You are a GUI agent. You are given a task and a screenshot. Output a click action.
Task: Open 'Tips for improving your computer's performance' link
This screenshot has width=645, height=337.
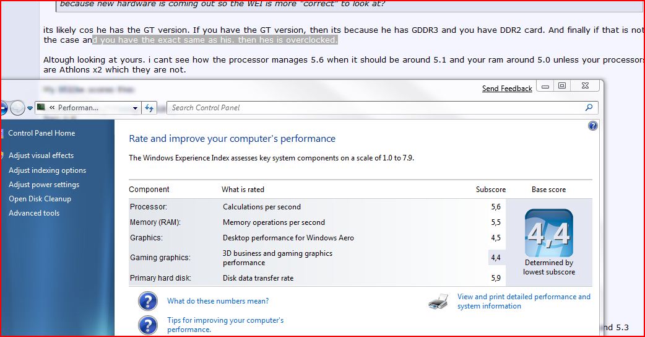point(225,325)
